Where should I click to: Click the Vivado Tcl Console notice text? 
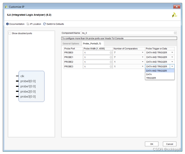click(93, 38)
